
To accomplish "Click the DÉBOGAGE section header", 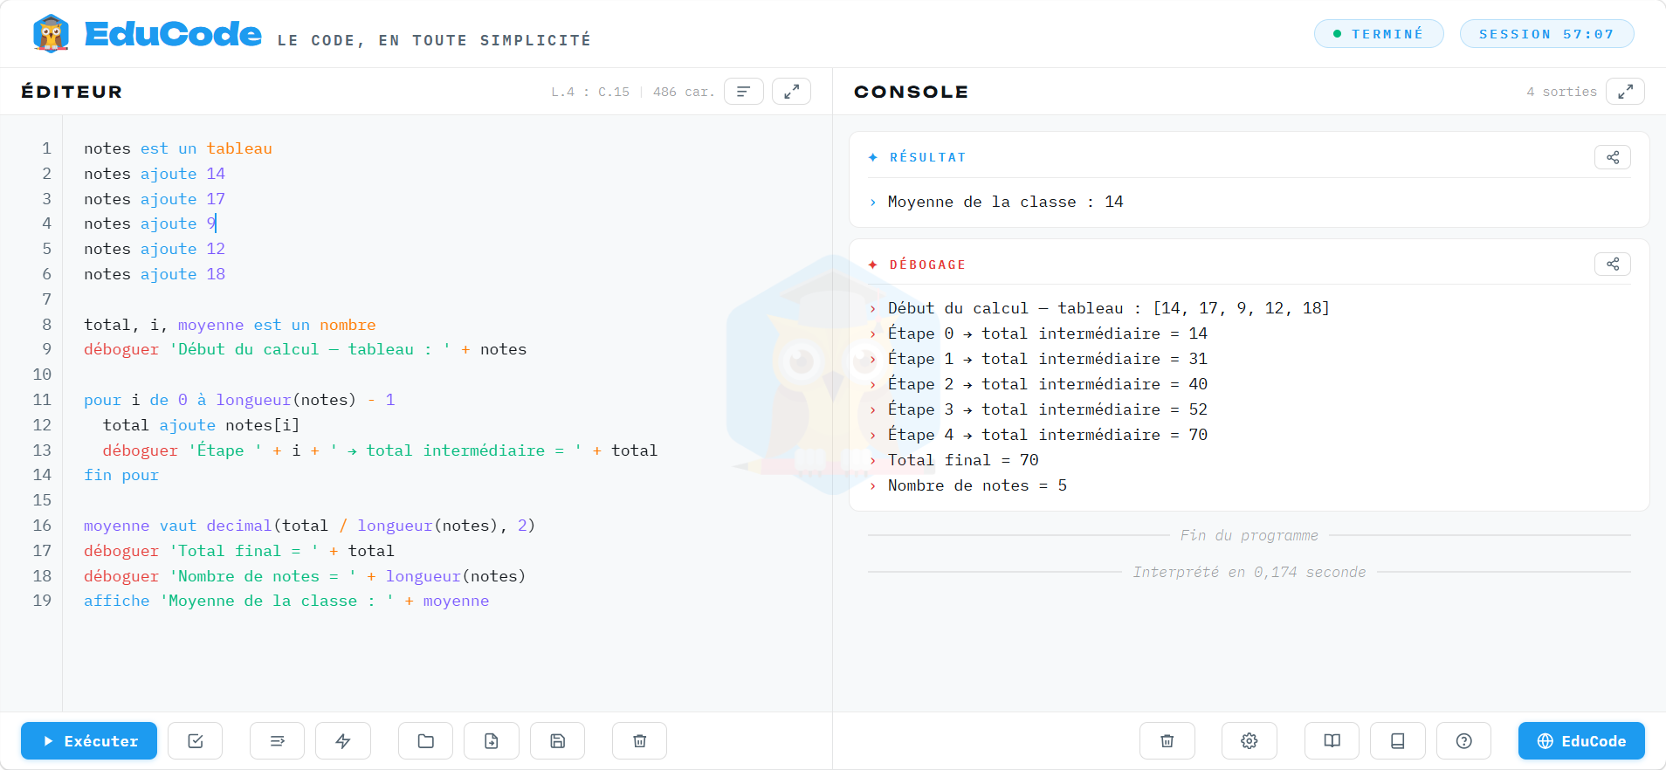I will pos(927,265).
